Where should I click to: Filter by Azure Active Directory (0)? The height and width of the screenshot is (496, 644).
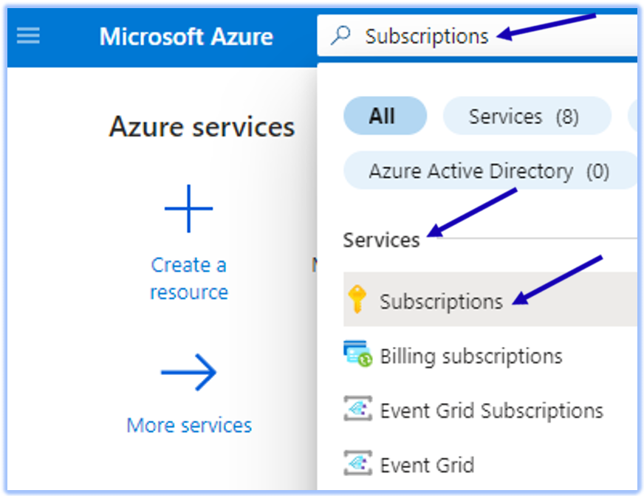(x=489, y=172)
